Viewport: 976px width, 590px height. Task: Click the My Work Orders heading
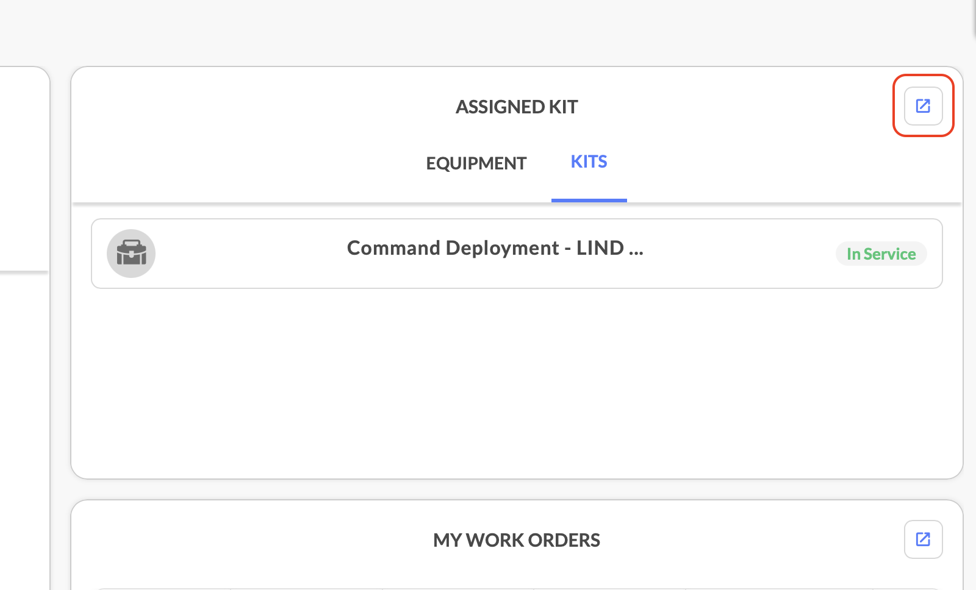tap(517, 540)
